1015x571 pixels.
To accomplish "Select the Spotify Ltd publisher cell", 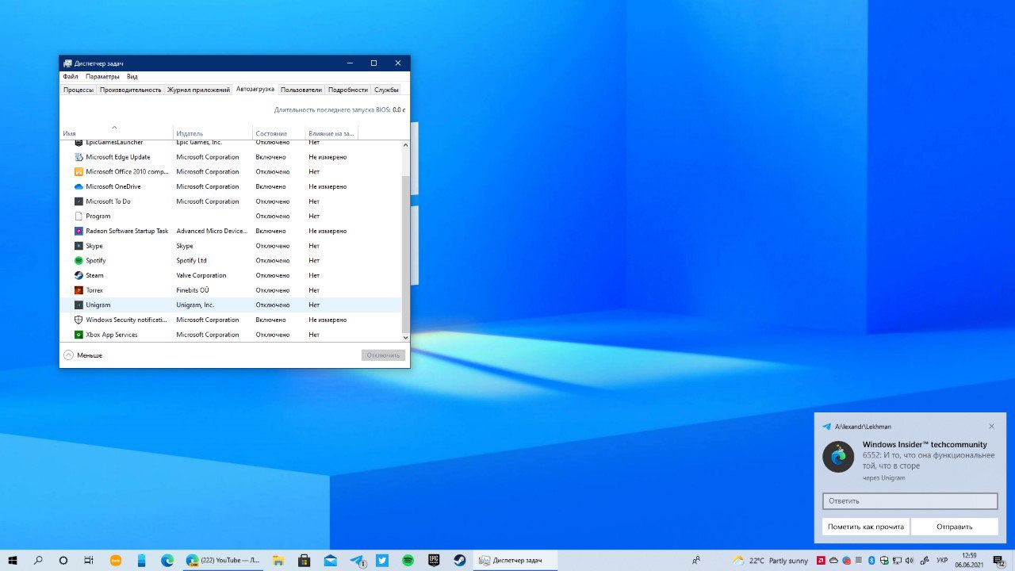I will (x=191, y=260).
